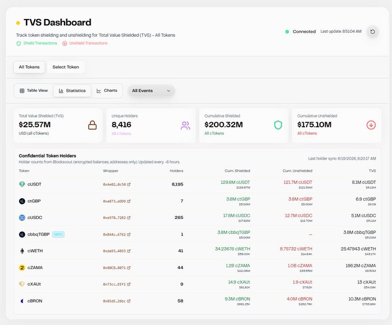Click the refresh icon near Last update
392x325 pixels.
[x=372, y=32]
